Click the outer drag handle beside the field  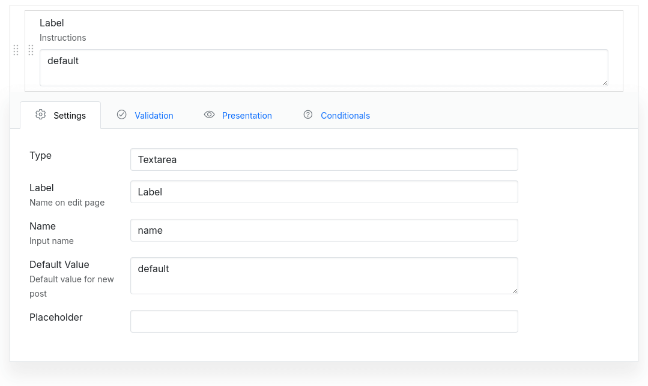(16, 50)
